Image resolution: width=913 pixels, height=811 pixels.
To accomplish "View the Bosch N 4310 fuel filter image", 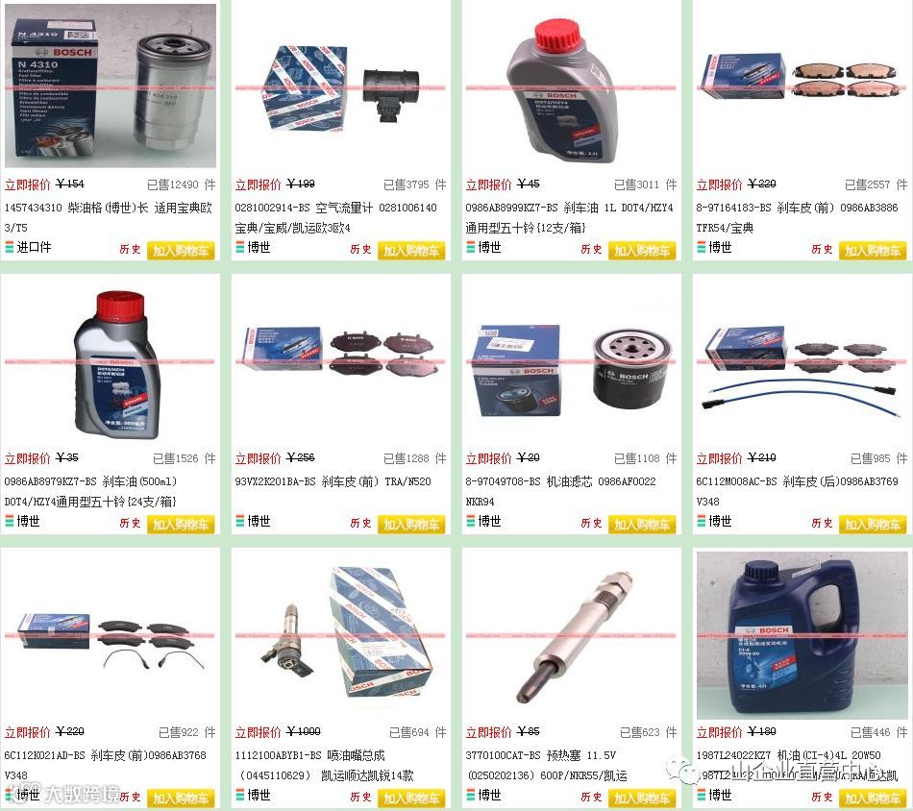I will 111,86.
